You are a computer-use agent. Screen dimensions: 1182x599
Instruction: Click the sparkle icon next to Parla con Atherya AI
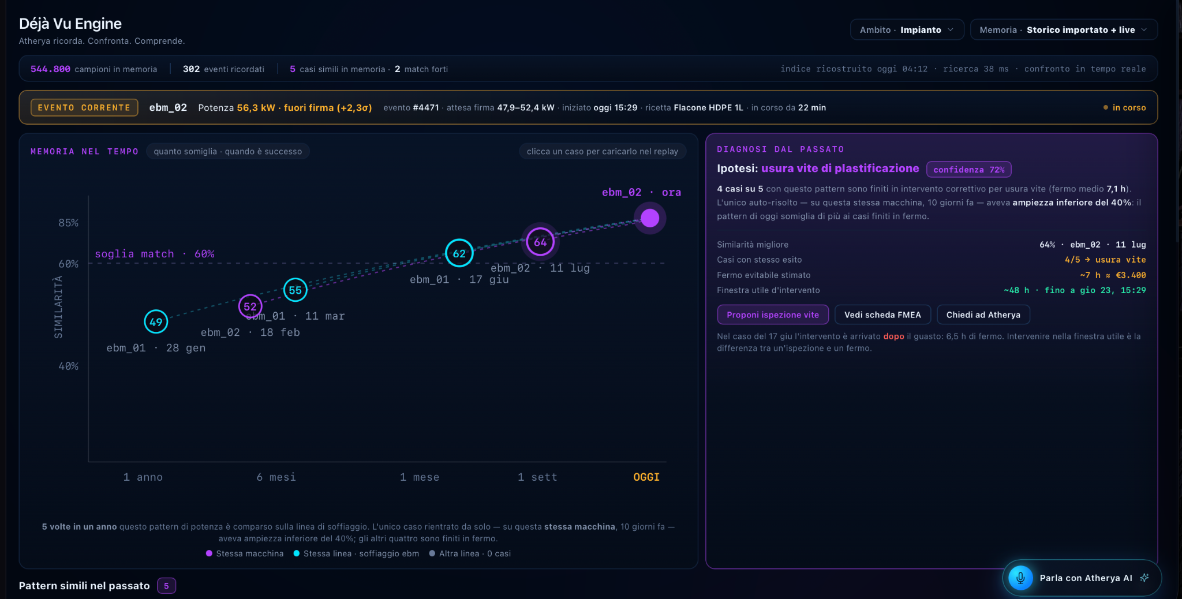coord(1144,578)
